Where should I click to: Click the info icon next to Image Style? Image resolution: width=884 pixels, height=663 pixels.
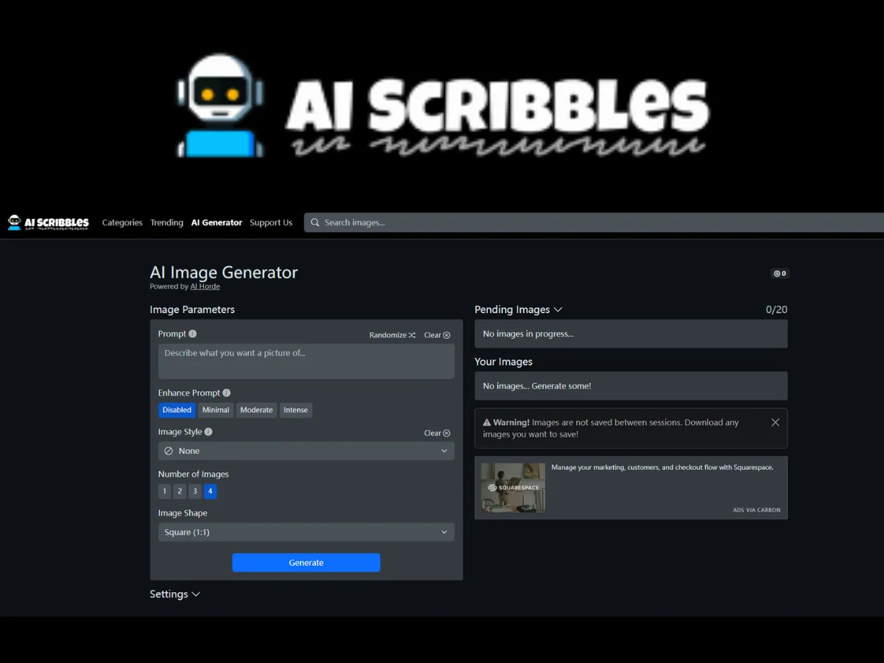pyautogui.click(x=208, y=432)
